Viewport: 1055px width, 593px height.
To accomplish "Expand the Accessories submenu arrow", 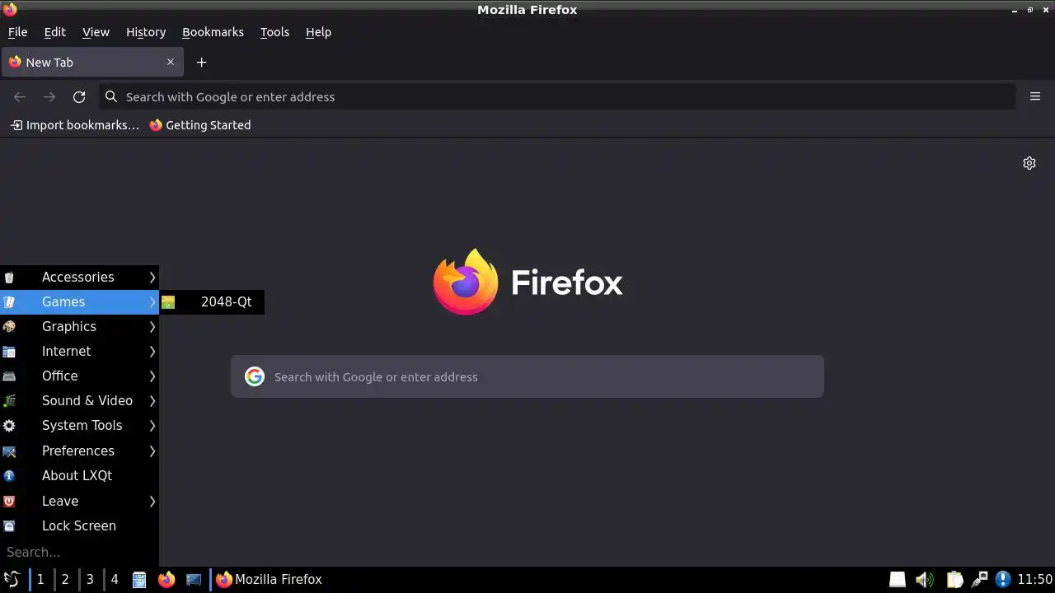I will [152, 277].
